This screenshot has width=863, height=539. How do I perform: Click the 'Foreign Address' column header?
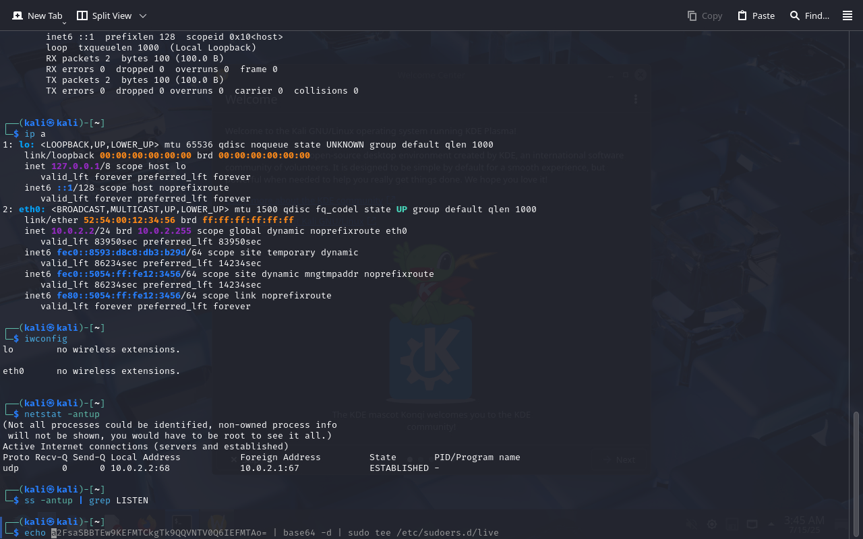click(x=280, y=457)
